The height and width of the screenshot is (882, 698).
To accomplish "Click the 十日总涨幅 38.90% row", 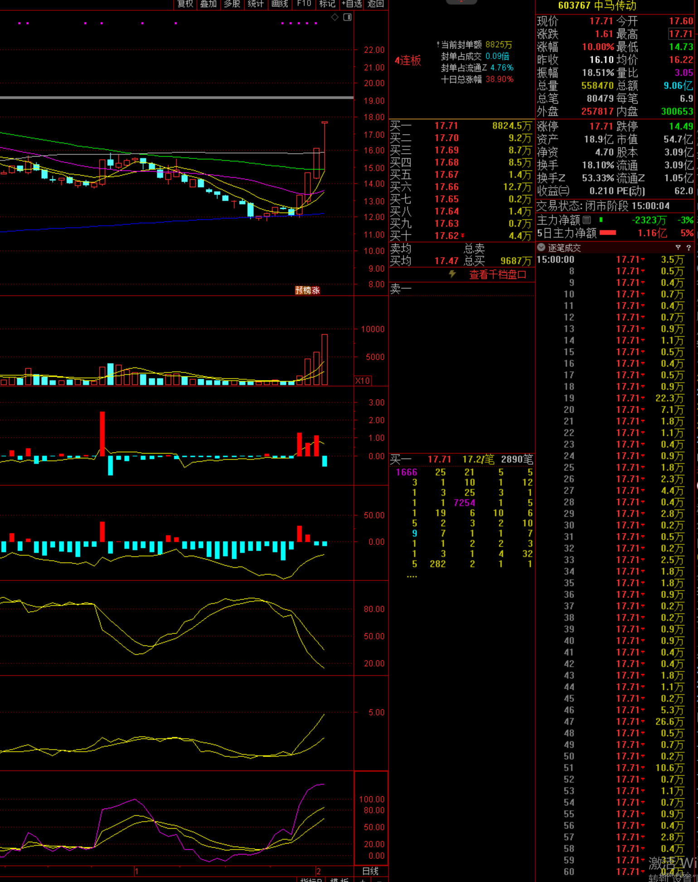I will [x=477, y=79].
